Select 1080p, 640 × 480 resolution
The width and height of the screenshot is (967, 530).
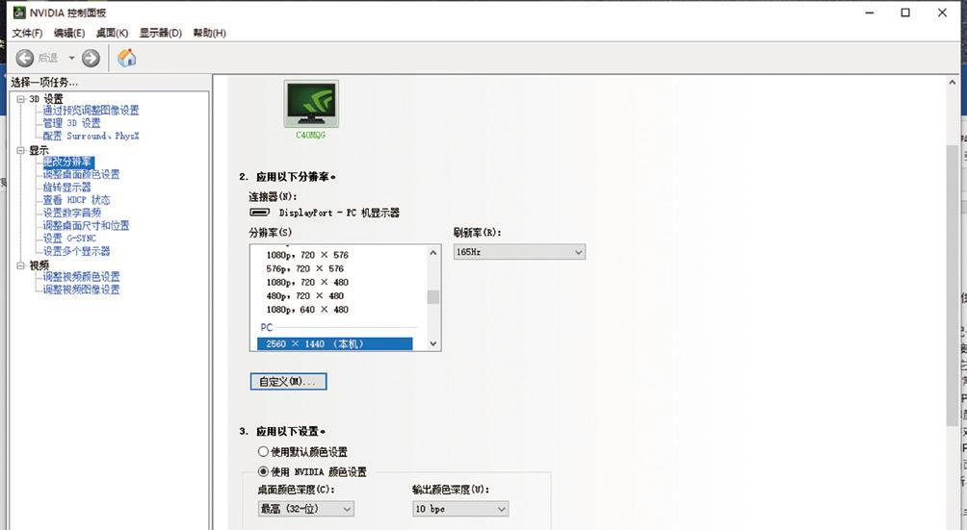pyautogui.click(x=307, y=310)
